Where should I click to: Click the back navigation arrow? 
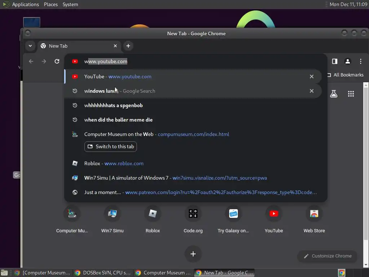tap(31, 61)
